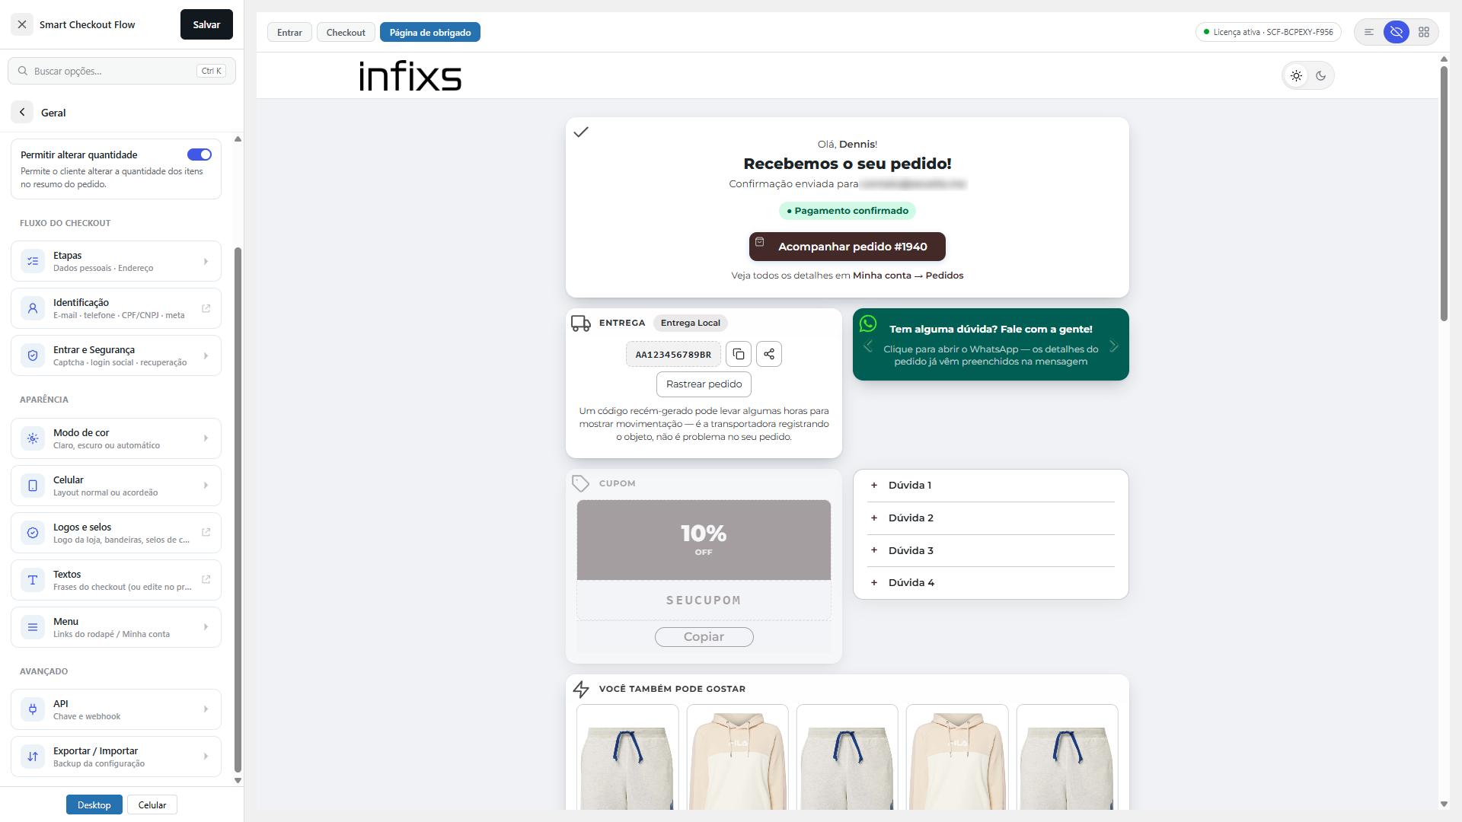Expand the Dúvida 4 FAQ item

[x=991, y=582]
